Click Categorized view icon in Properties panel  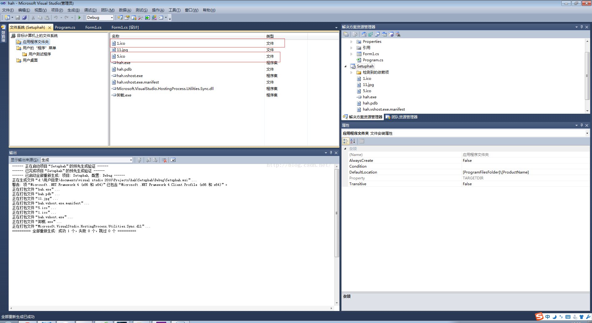coord(346,141)
